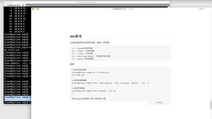The image size is (212, 119).
Task: Click the "-L, --max-line-length" option line
Action: point(91,56)
